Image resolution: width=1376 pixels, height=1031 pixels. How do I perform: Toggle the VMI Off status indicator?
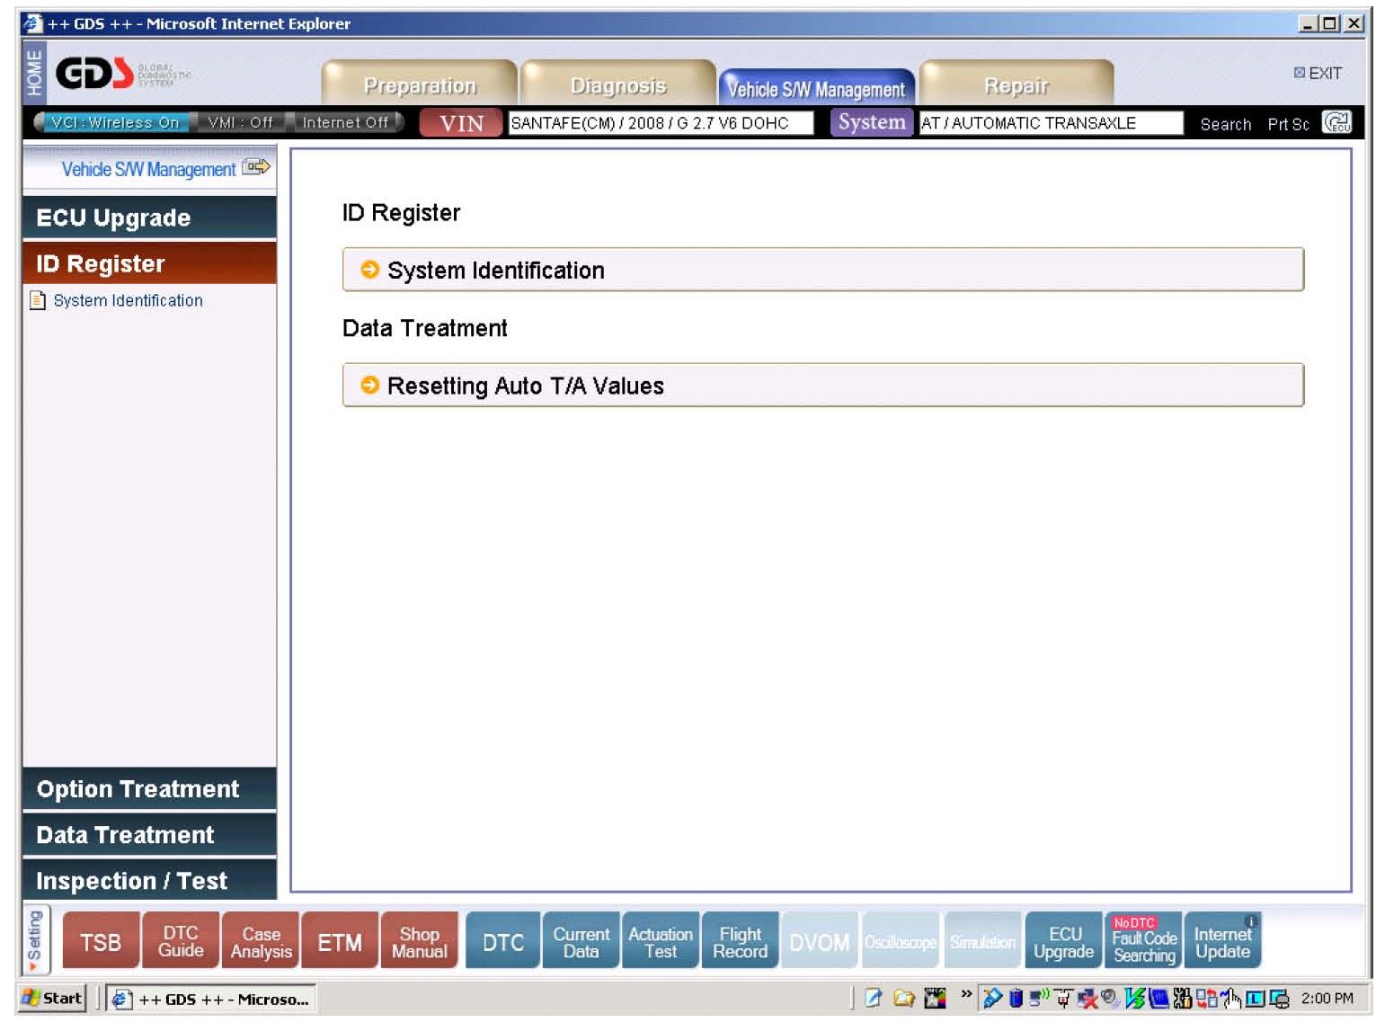click(240, 122)
